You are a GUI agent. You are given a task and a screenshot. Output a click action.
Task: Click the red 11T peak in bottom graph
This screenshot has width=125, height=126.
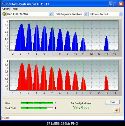click(83, 84)
